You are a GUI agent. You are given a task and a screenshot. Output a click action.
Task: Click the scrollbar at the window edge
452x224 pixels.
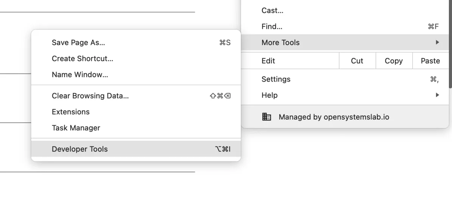click(x=450, y=43)
